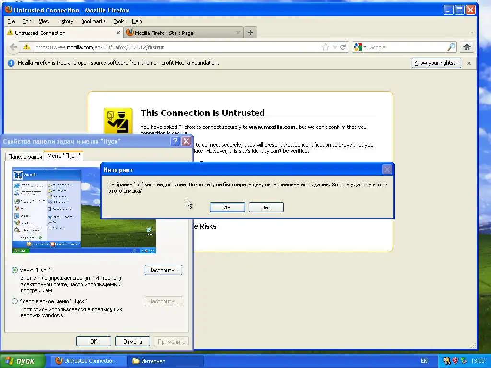Viewport: 491px width, 368px height.
Task: Click the untrusted connection policeman icon
Action: click(118, 121)
